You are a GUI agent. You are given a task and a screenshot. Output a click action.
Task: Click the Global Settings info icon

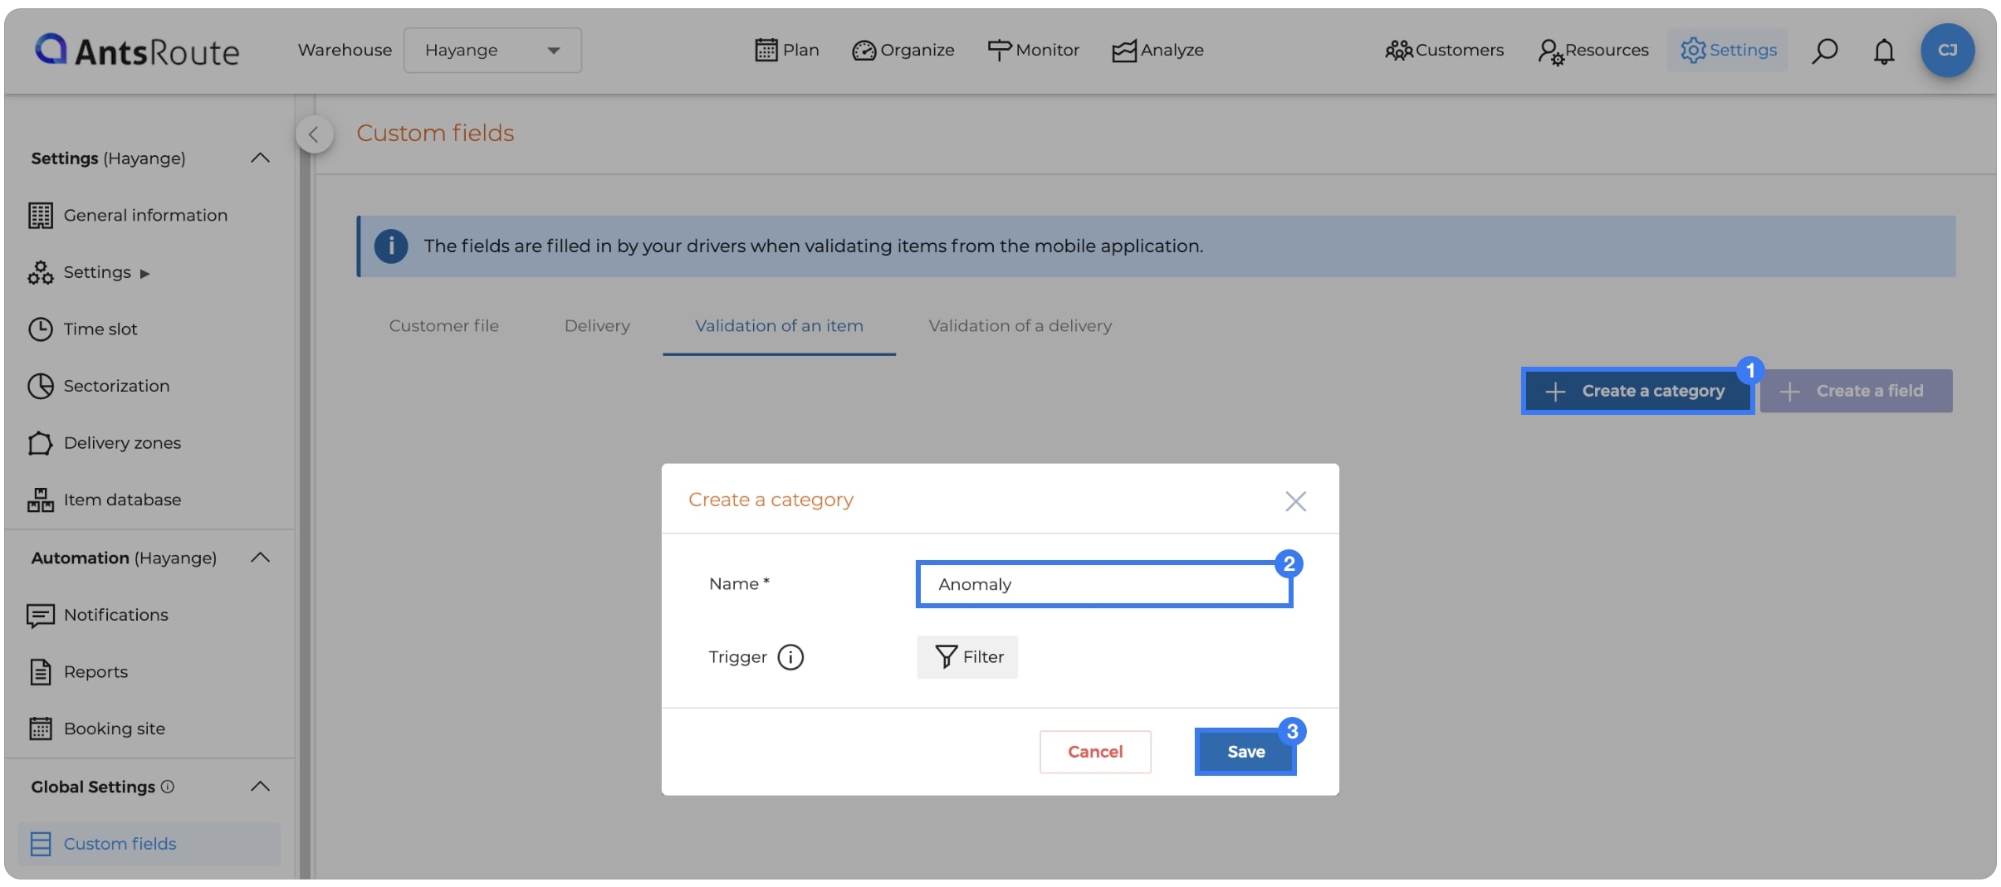[x=168, y=787]
